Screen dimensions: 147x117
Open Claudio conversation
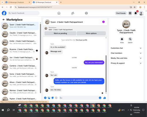[x=20, y=34]
